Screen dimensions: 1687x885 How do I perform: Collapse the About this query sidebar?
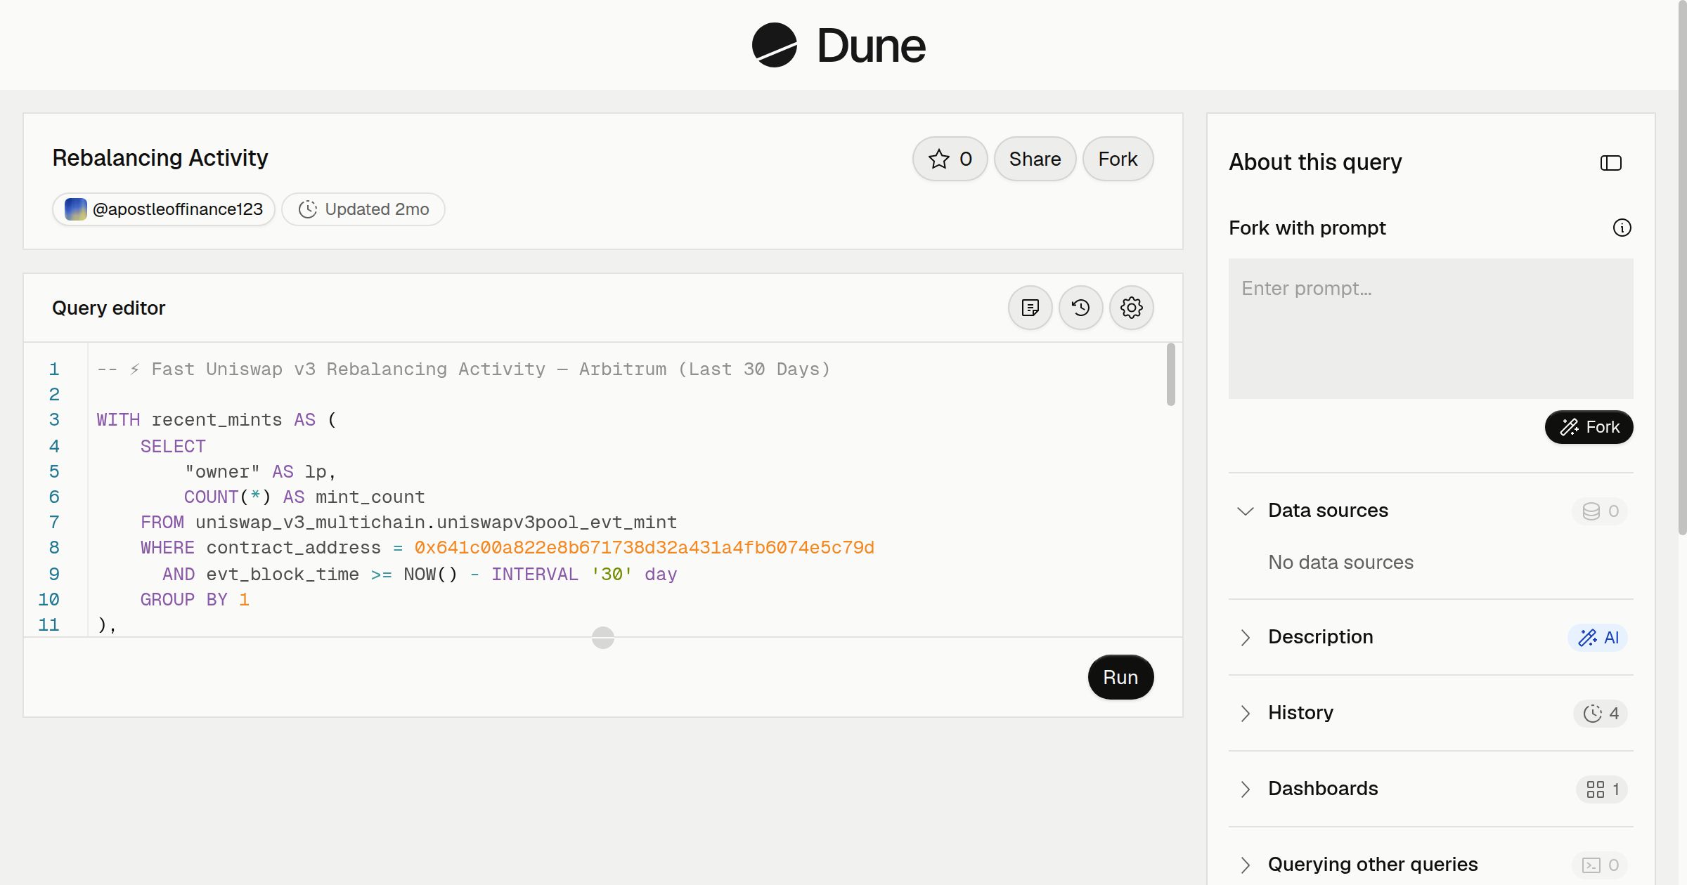tap(1611, 163)
